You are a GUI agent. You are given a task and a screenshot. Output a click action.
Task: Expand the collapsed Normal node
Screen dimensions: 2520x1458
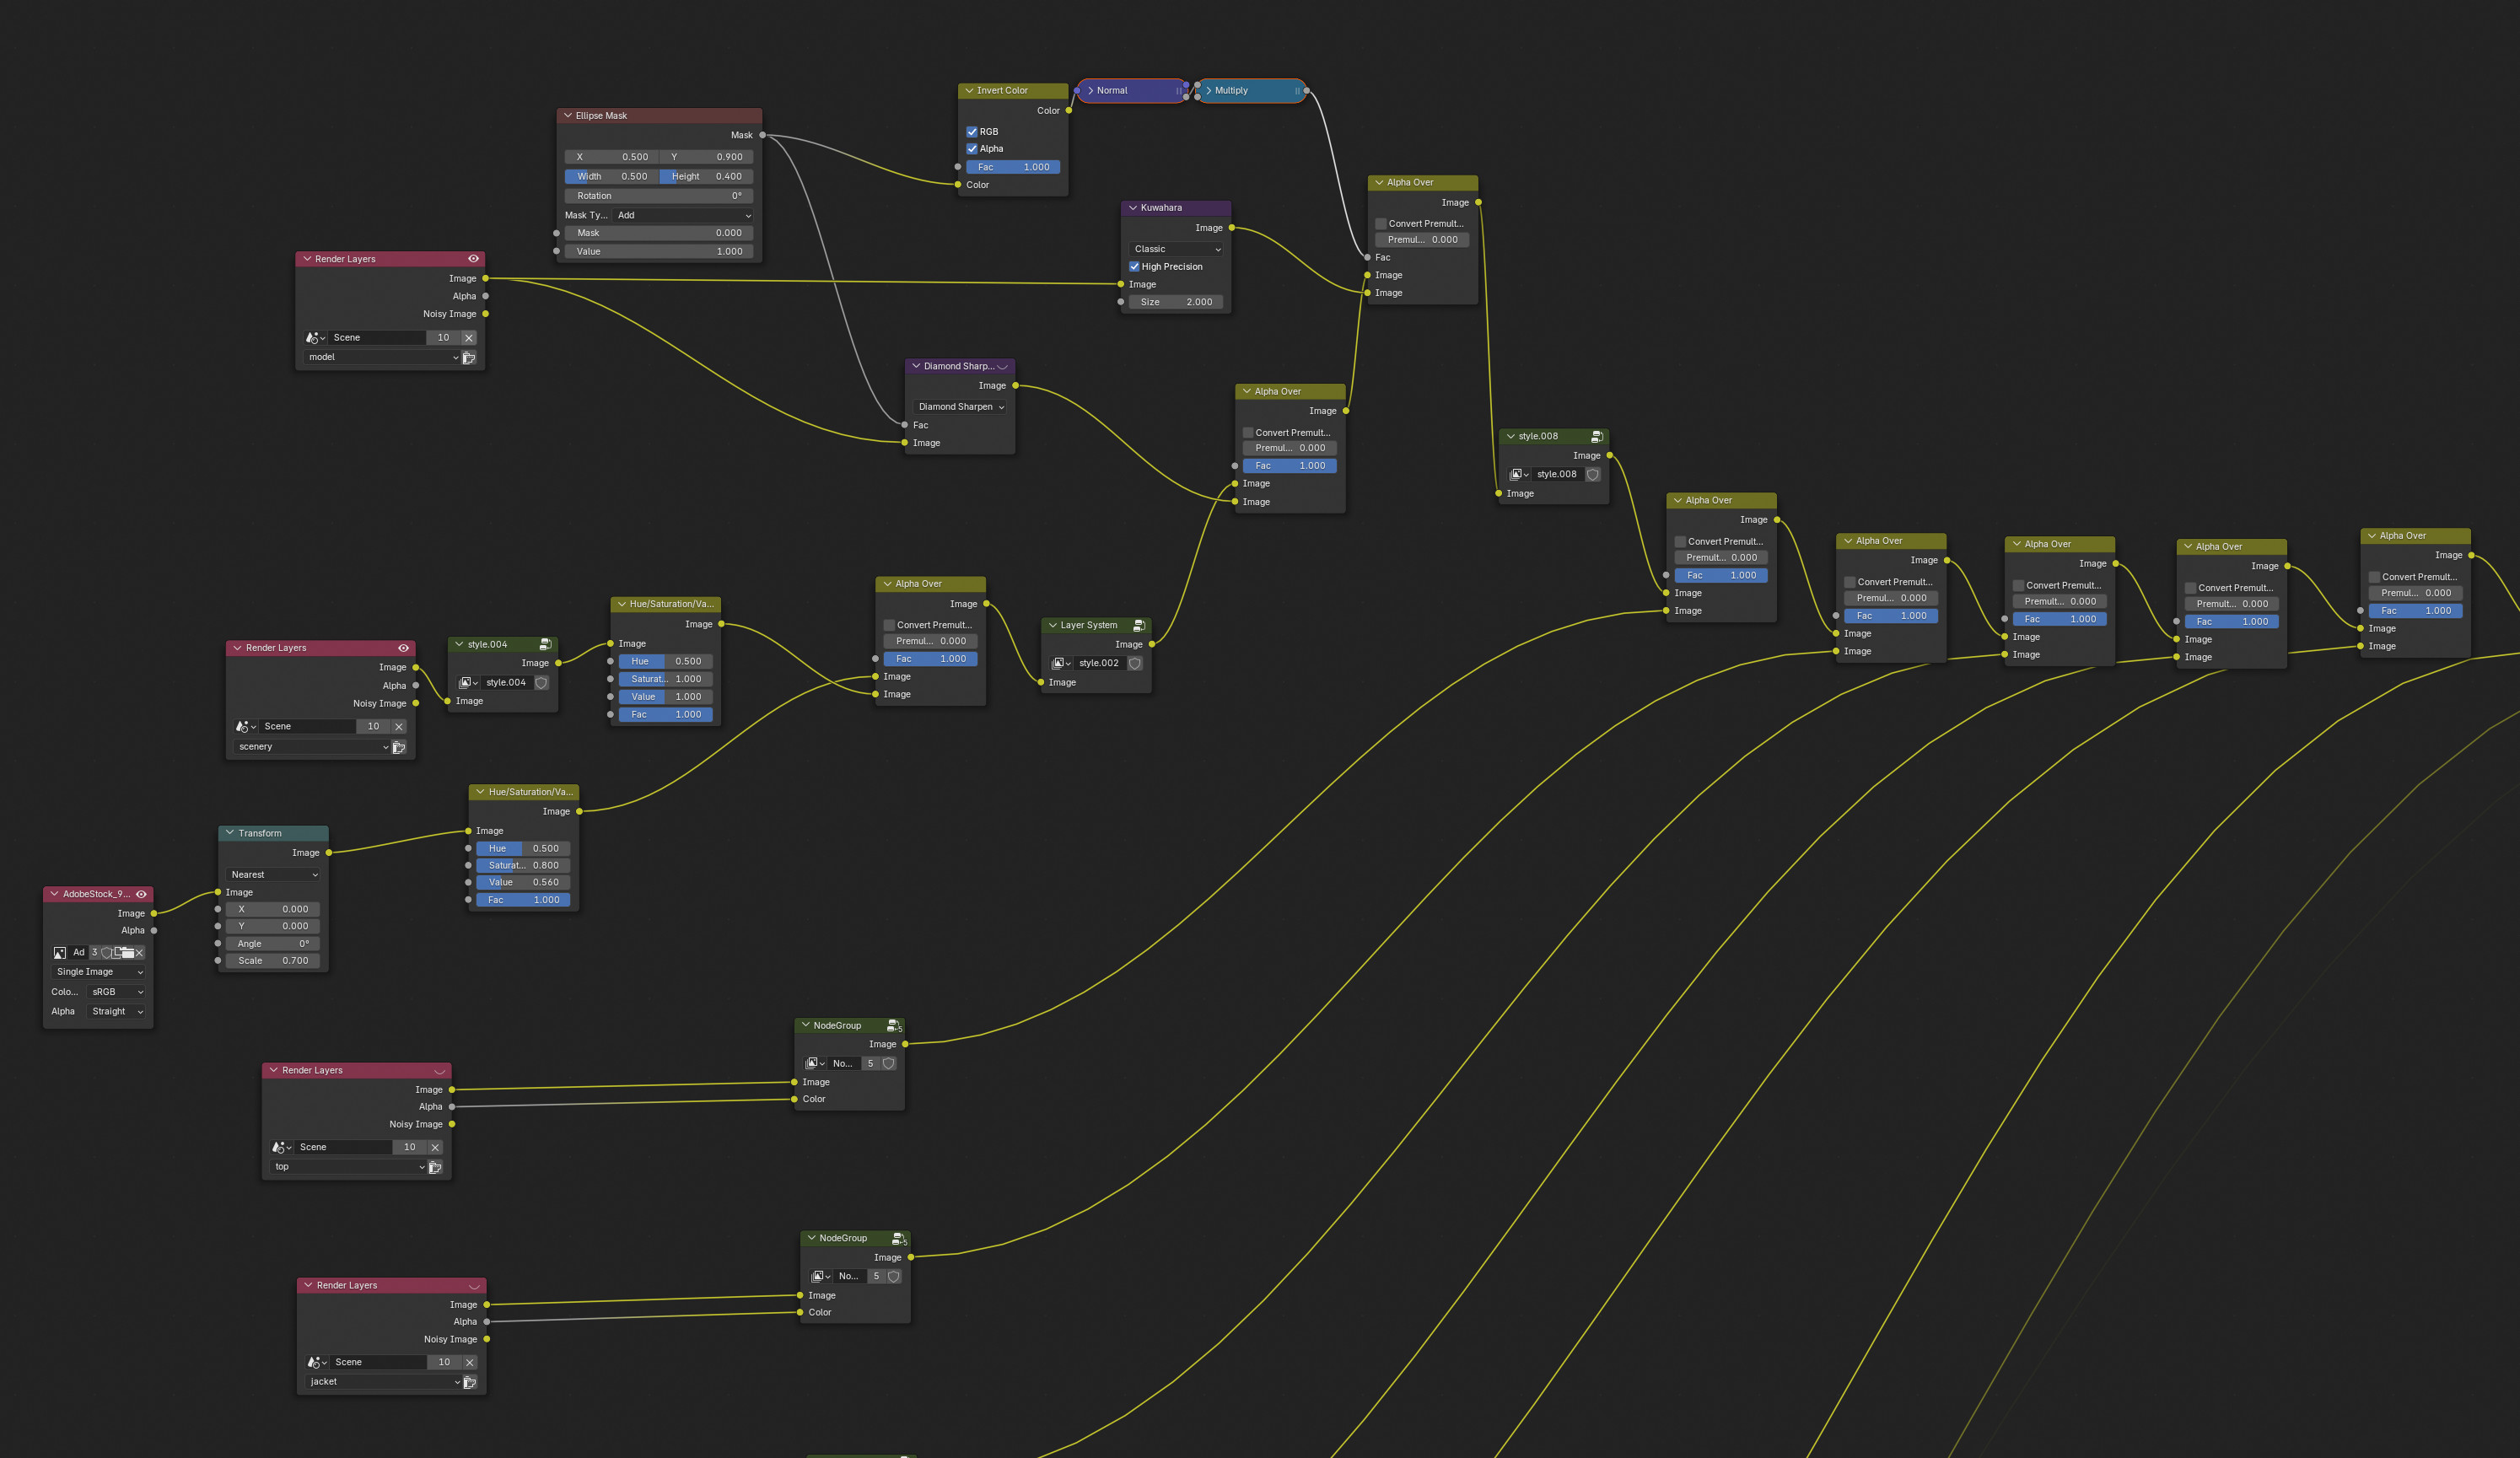1090,91
